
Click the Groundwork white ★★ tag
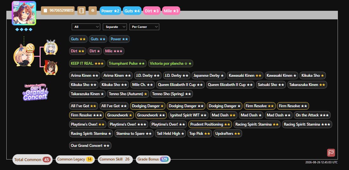pyautogui.click(x=151, y=115)
